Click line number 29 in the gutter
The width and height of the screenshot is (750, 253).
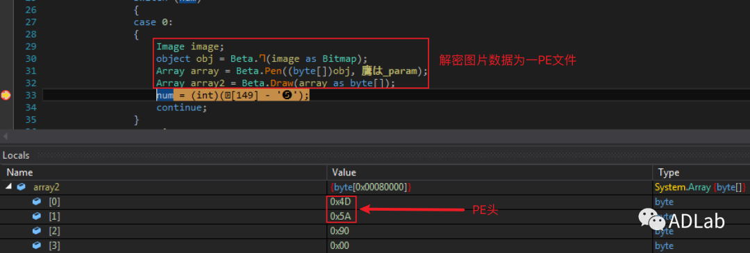pos(31,46)
